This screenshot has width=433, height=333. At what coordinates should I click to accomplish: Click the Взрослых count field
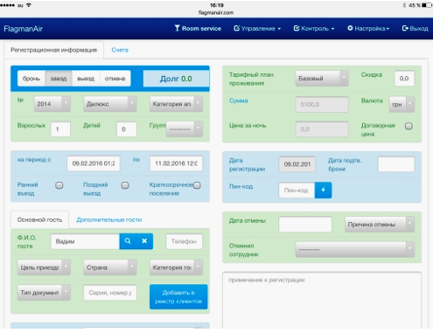[x=60, y=129]
